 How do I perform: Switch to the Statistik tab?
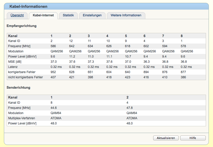coord(68,15)
